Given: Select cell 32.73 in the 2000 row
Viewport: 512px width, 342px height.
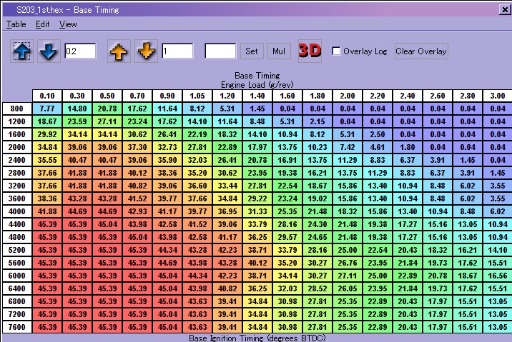Looking at the screenshot, I should tap(167, 147).
